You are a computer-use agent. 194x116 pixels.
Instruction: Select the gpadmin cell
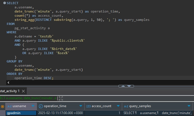(21, 113)
